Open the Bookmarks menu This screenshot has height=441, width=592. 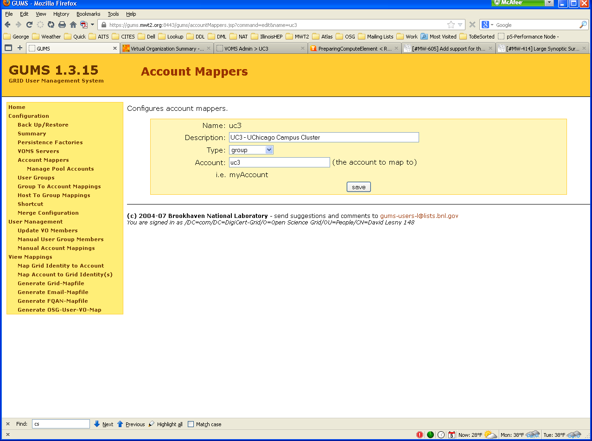pos(88,14)
